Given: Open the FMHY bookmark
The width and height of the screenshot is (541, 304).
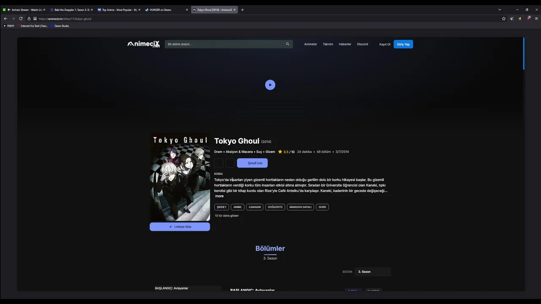Looking at the screenshot, I should coord(9,26).
